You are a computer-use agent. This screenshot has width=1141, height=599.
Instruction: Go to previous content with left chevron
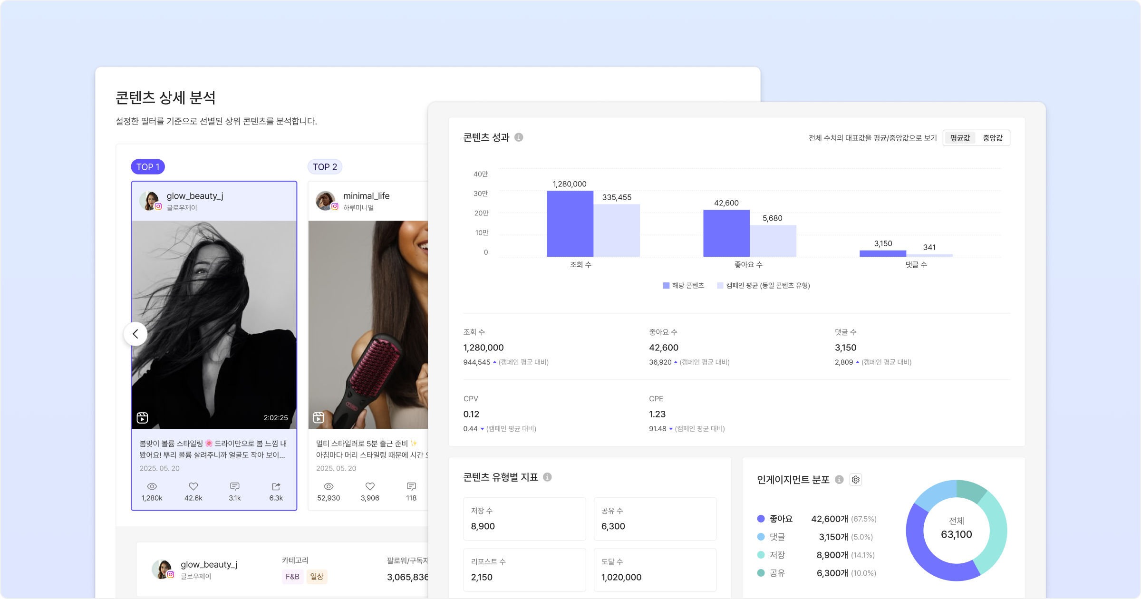[135, 334]
